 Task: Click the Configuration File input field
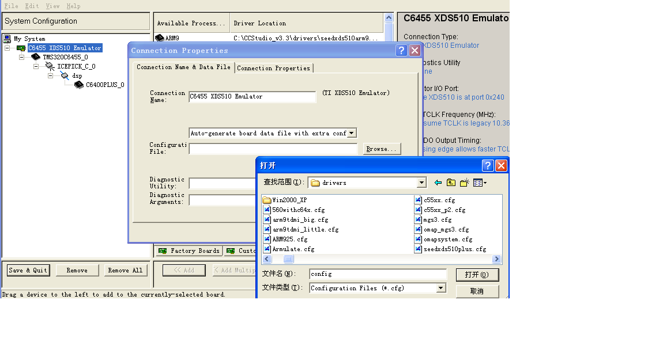273,149
